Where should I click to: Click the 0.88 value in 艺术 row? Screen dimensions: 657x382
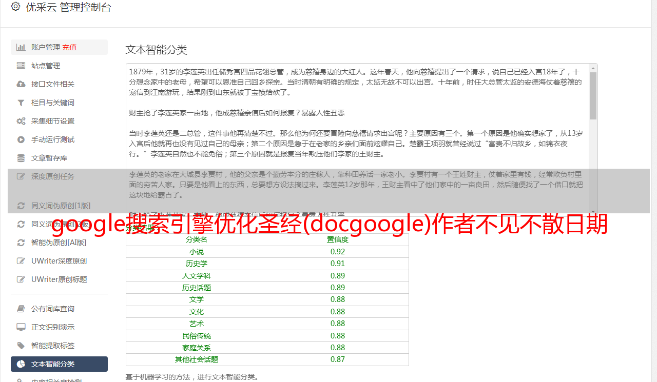click(x=338, y=324)
